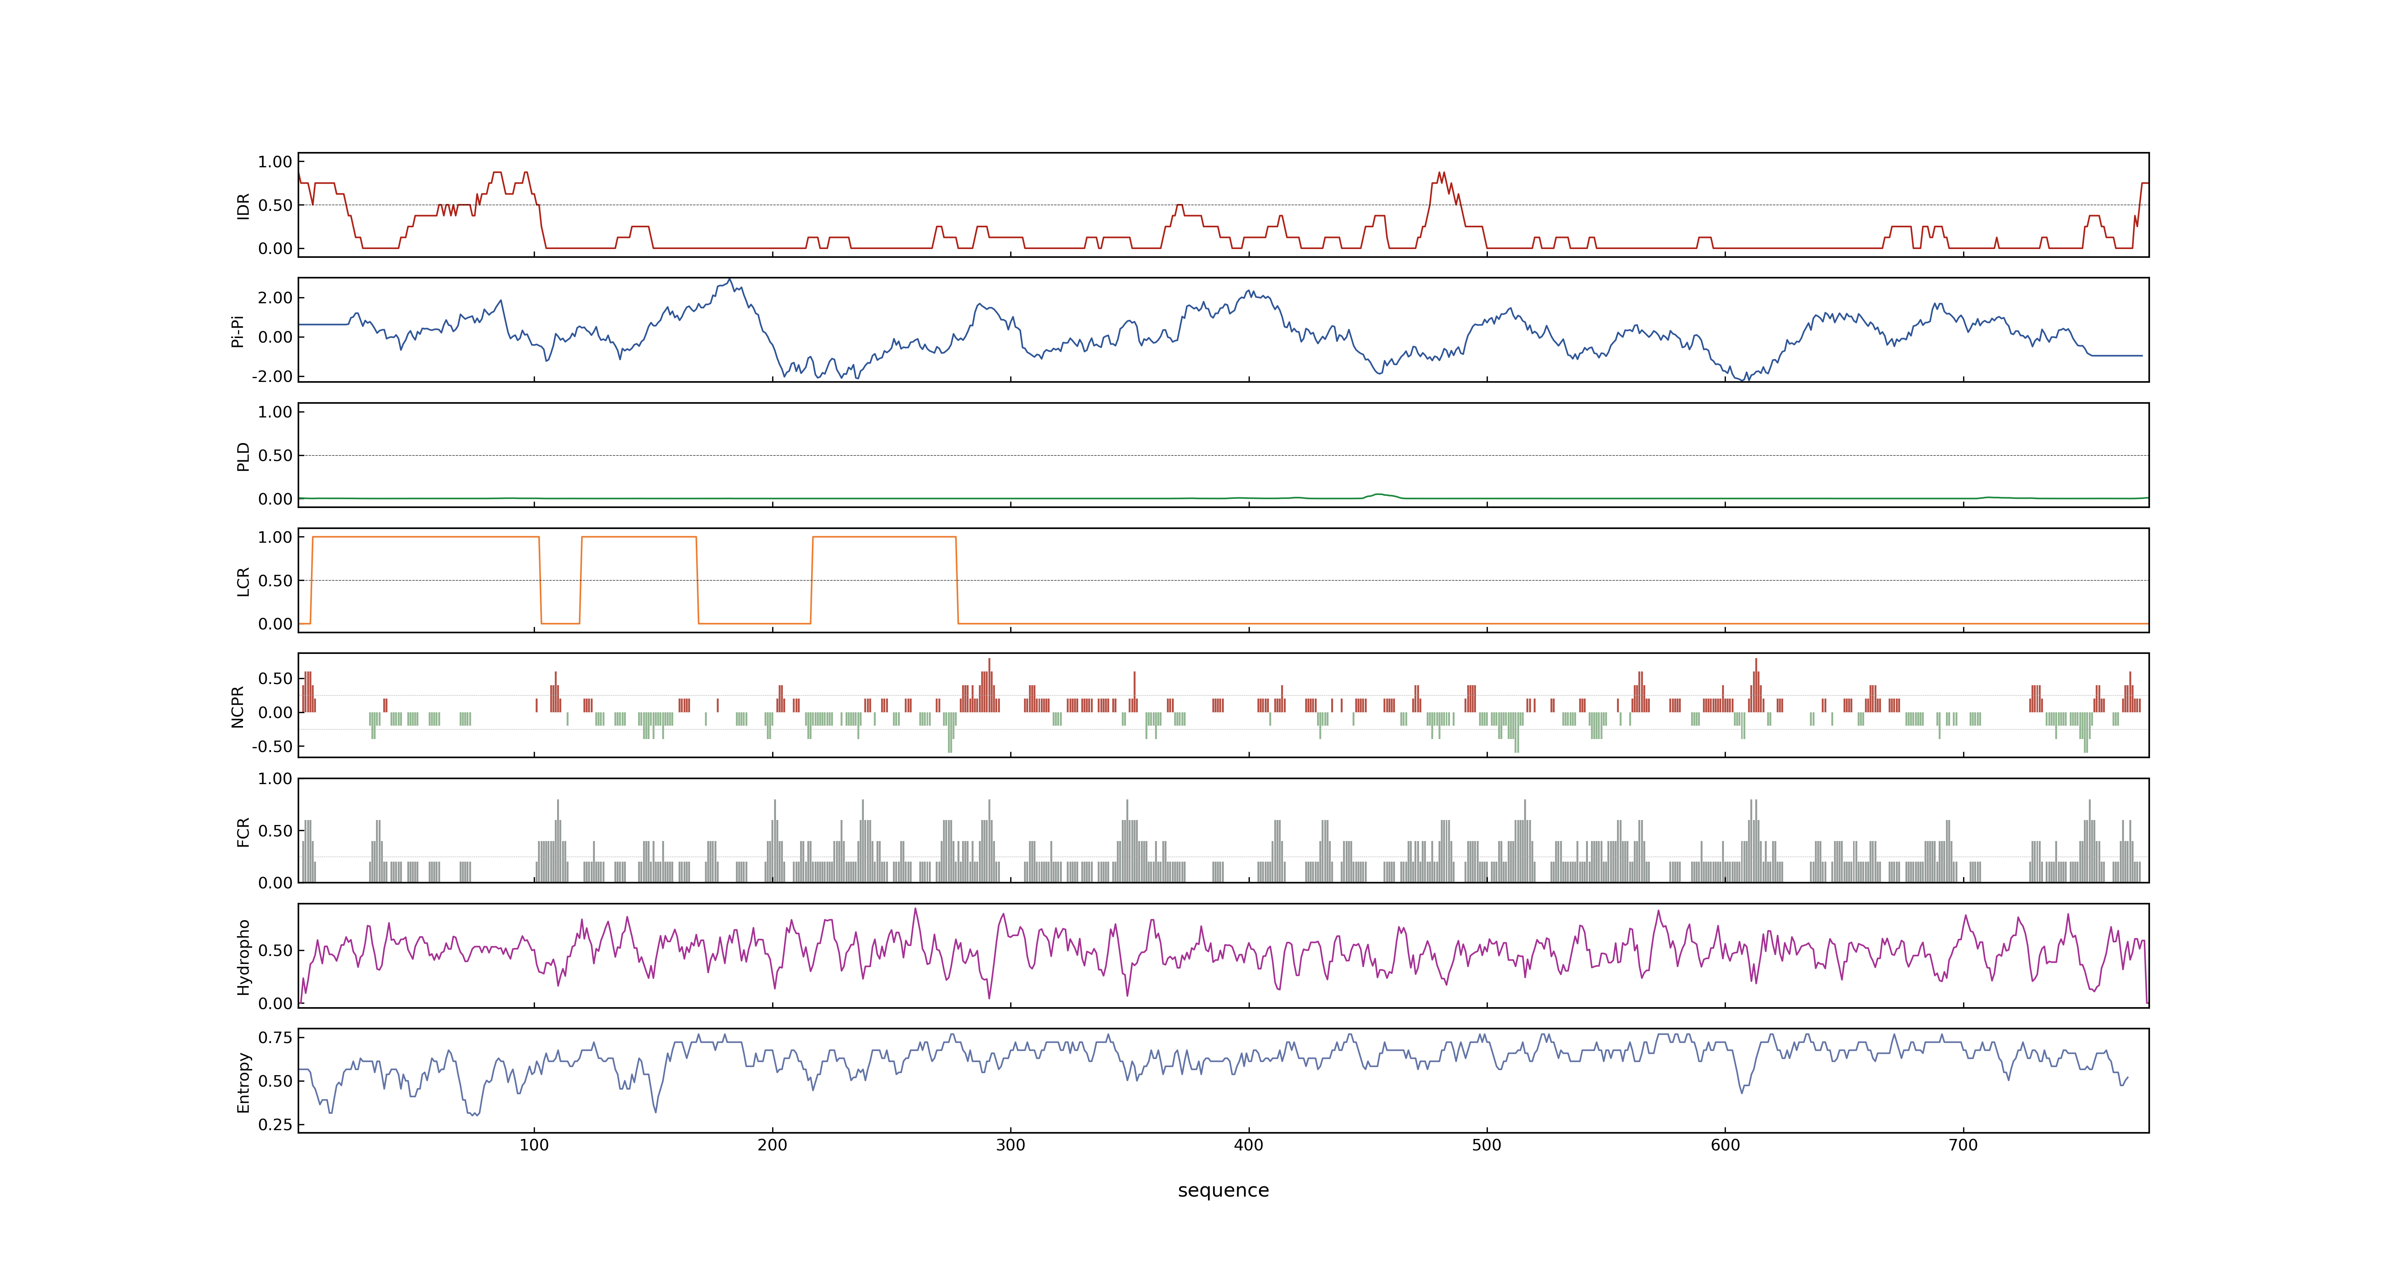
Task: Click the 0.00 tick on Hydropho axis
Action: point(275,1003)
